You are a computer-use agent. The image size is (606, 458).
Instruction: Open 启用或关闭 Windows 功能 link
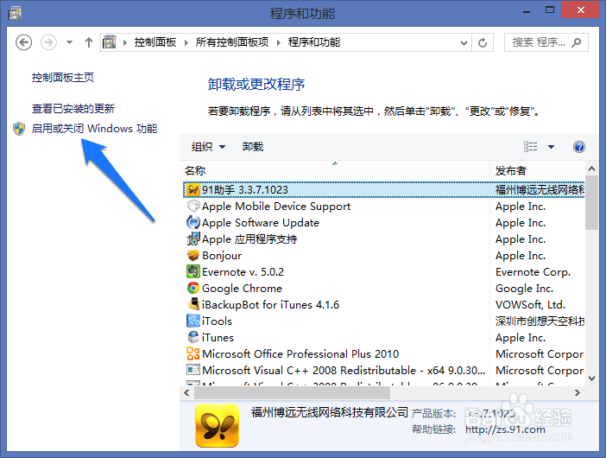click(x=95, y=129)
